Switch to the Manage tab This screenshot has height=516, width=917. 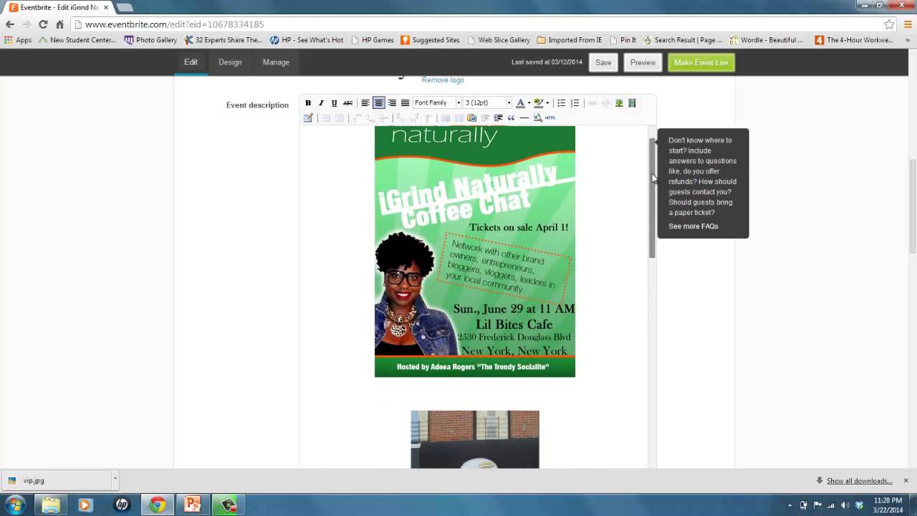[x=276, y=62]
